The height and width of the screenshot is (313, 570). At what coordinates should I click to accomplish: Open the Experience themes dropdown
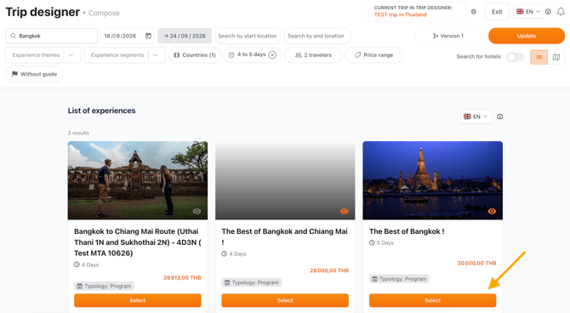(x=43, y=55)
